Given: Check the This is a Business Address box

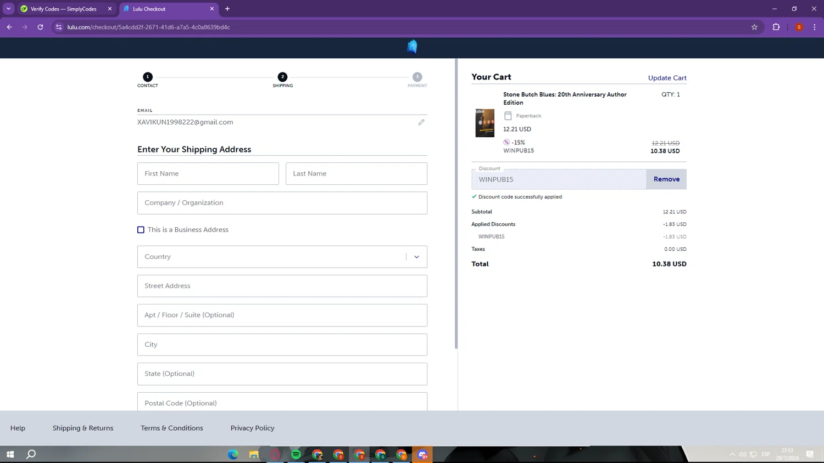Looking at the screenshot, I should point(141,230).
